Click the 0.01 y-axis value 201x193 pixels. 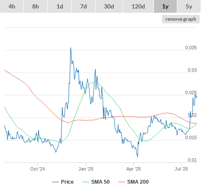pos(192,160)
